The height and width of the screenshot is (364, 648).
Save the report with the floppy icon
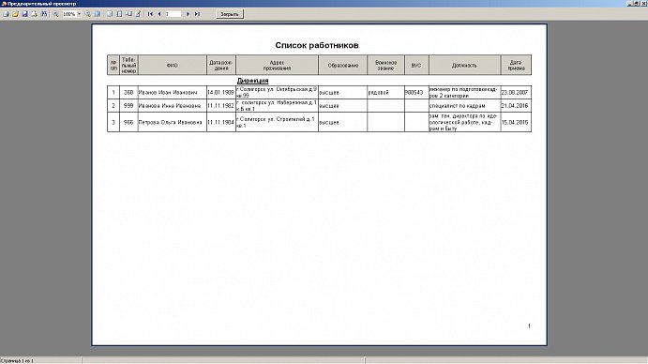point(24,14)
